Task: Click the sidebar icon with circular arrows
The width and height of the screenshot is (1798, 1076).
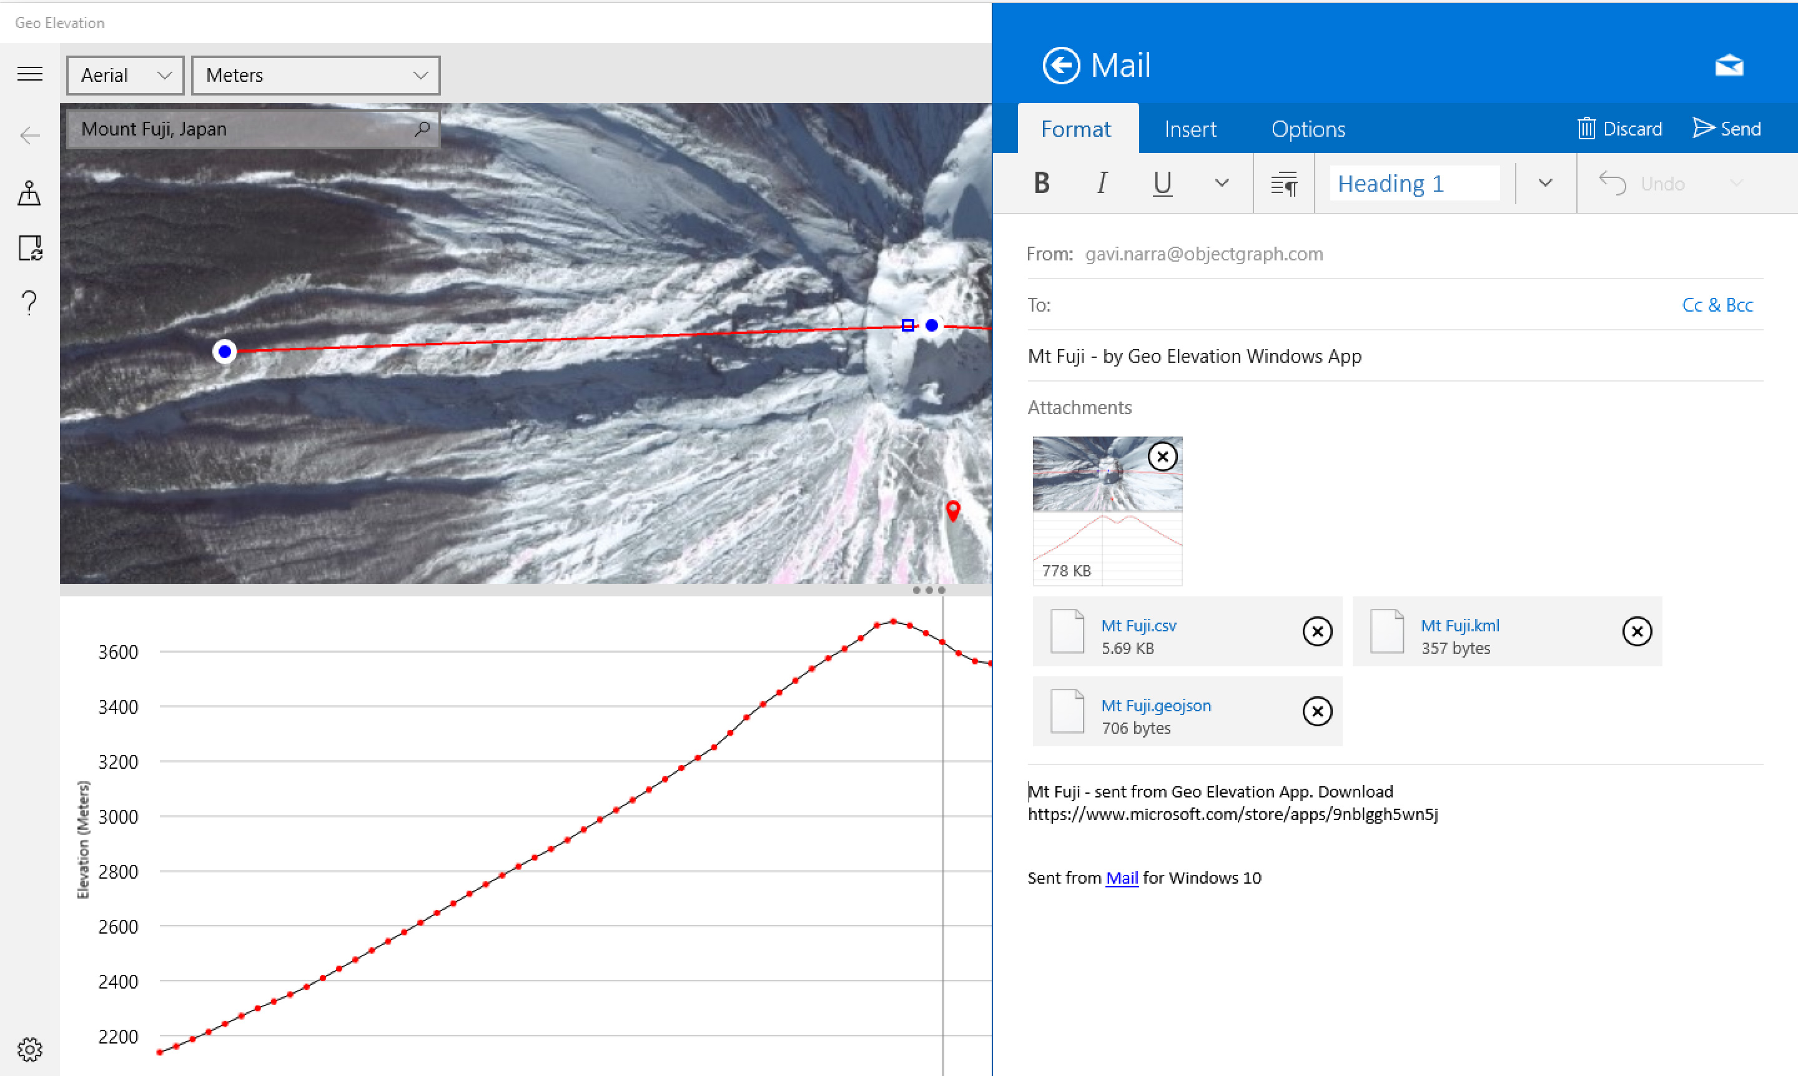Action: 30,248
